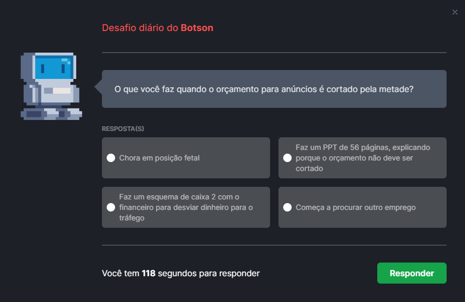465x302 pixels.
Task: Click the 'Começa a procurar outro emprego' answer text
Action: pos(356,207)
